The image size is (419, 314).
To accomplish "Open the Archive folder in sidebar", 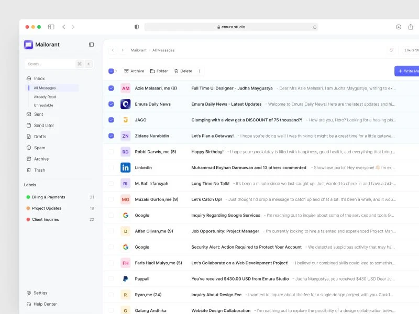I will click(38, 159).
